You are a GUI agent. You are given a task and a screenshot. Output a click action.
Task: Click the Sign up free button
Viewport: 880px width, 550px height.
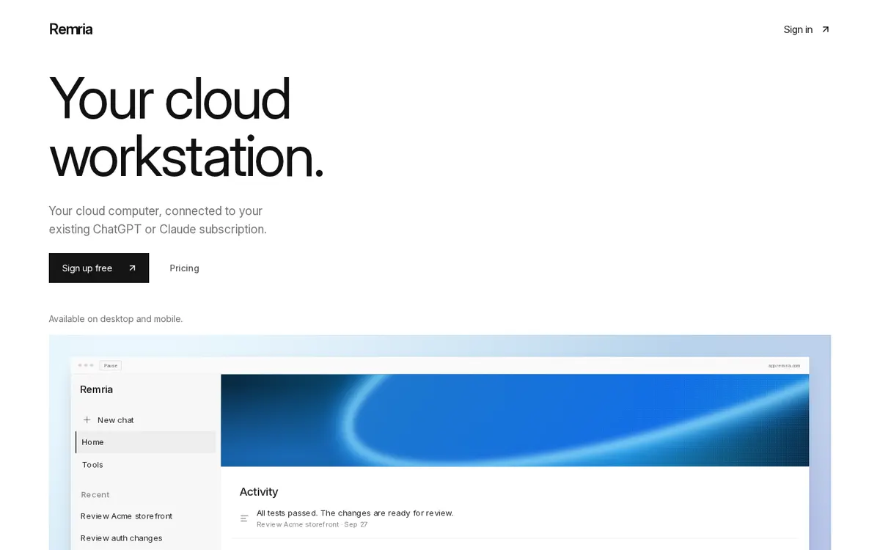pyautogui.click(x=99, y=268)
